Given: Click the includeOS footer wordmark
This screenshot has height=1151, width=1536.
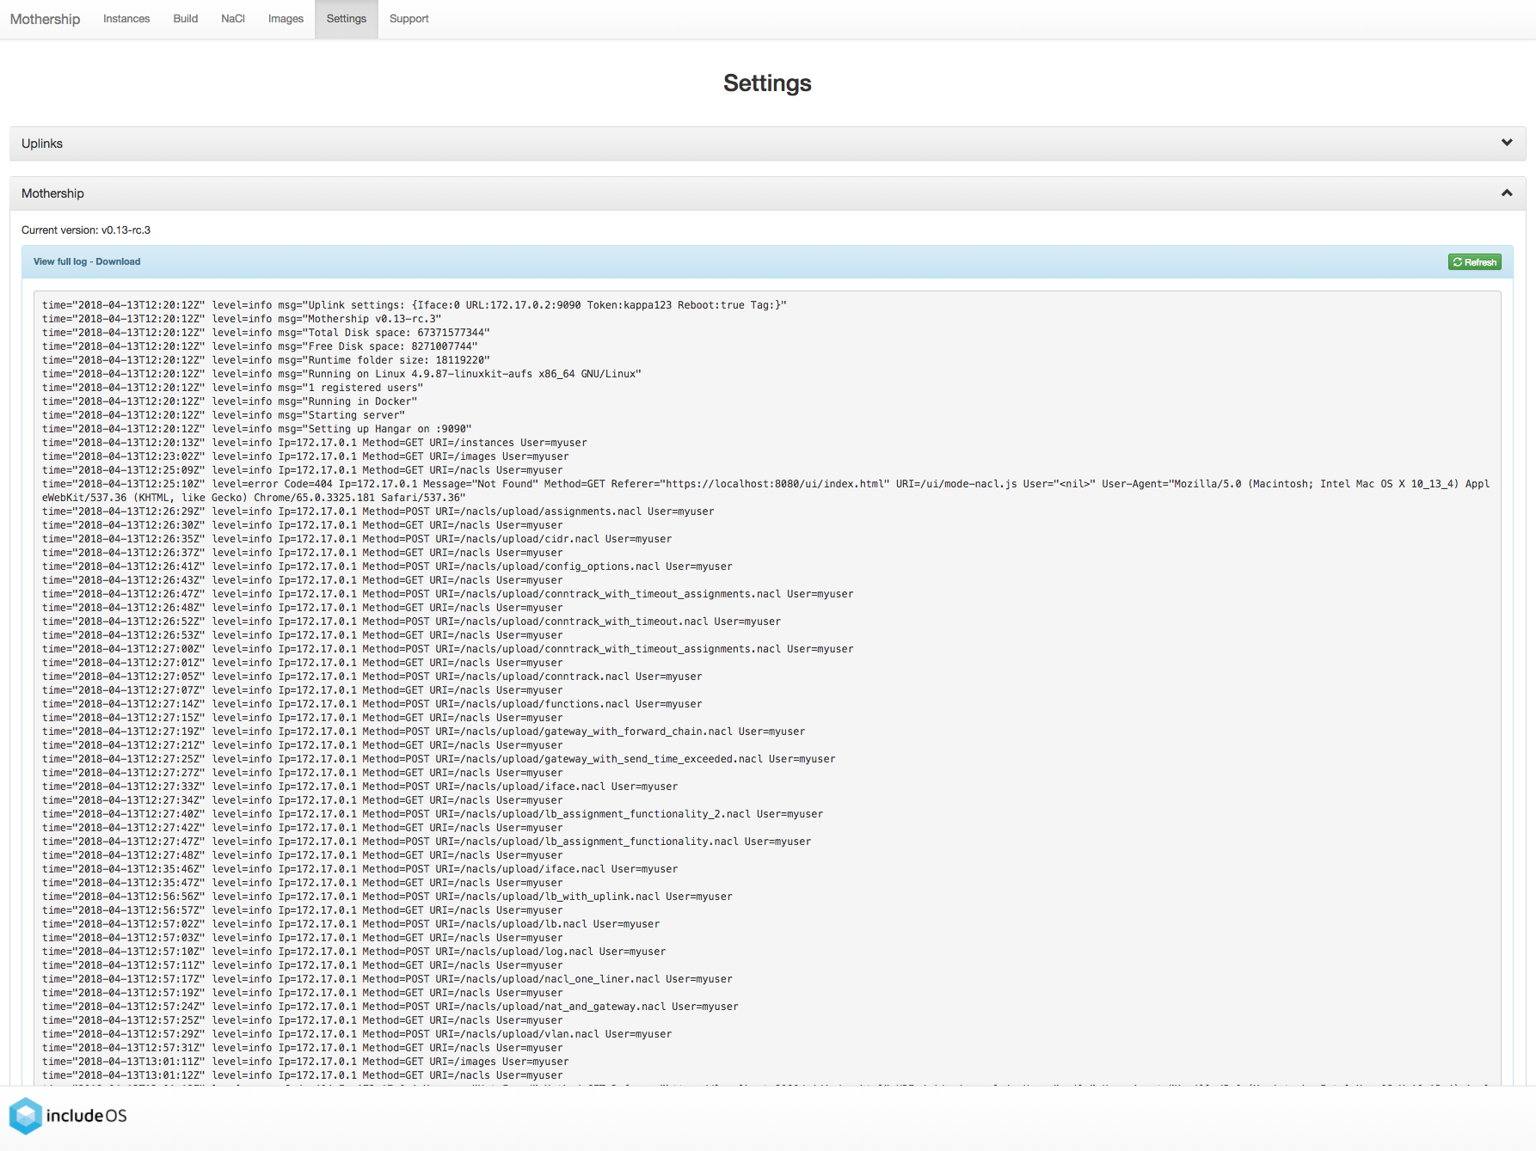Looking at the screenshot, I should pos(86,1116).
